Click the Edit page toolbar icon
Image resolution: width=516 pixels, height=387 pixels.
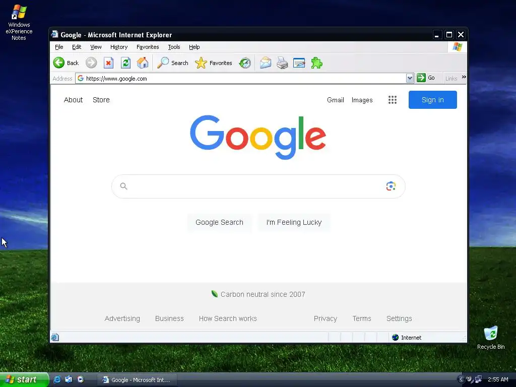click(x=299, y=63)
